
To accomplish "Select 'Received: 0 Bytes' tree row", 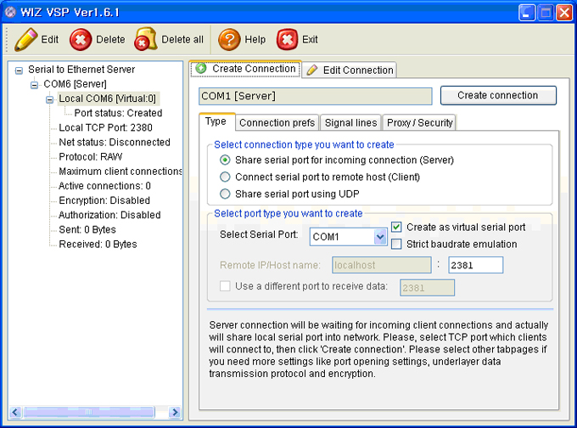I will point(98,245).
